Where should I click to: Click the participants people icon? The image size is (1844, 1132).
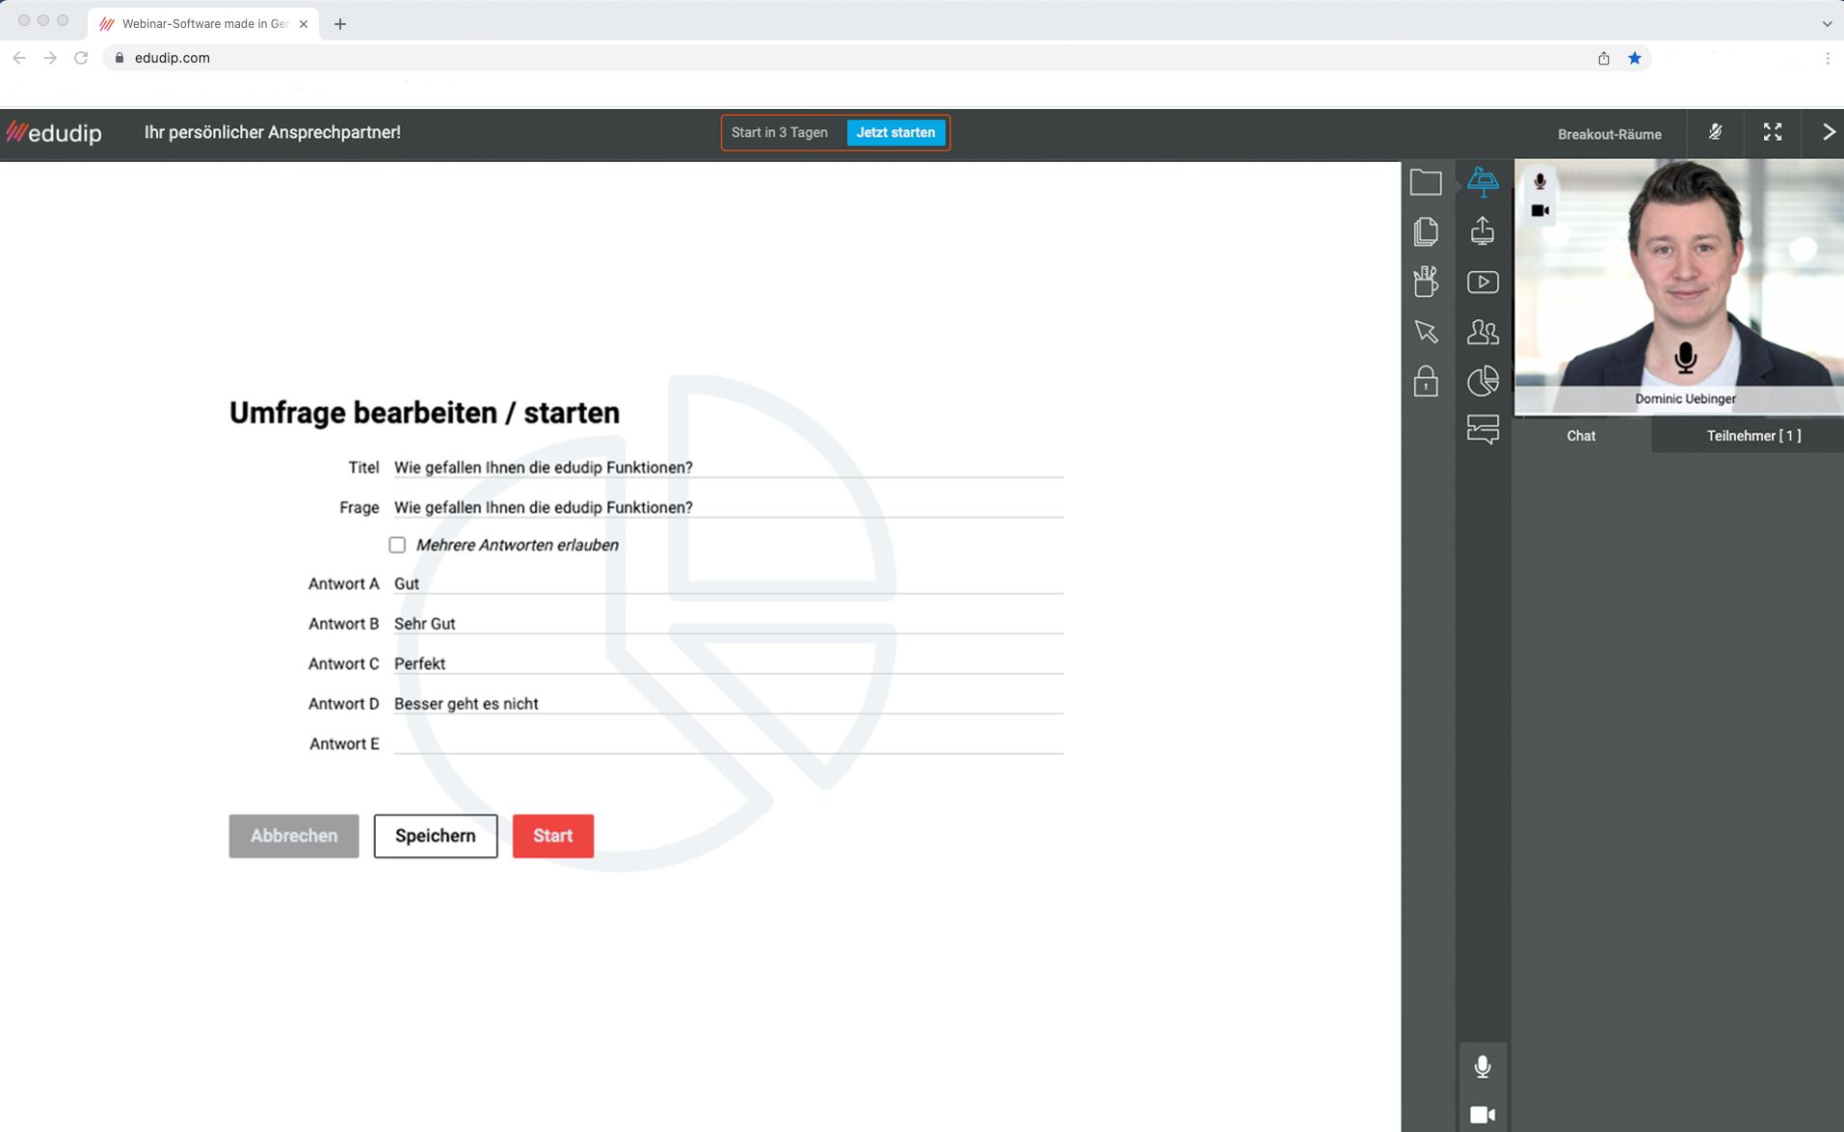1482,332
